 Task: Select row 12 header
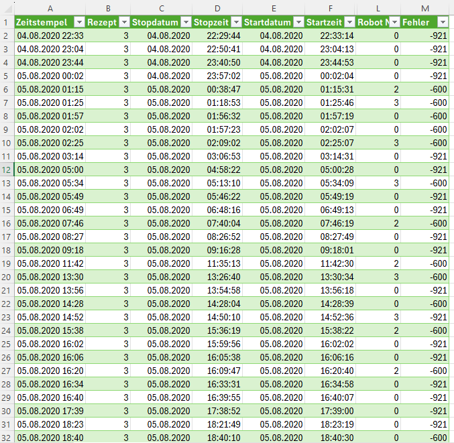(x=6, y=170)
